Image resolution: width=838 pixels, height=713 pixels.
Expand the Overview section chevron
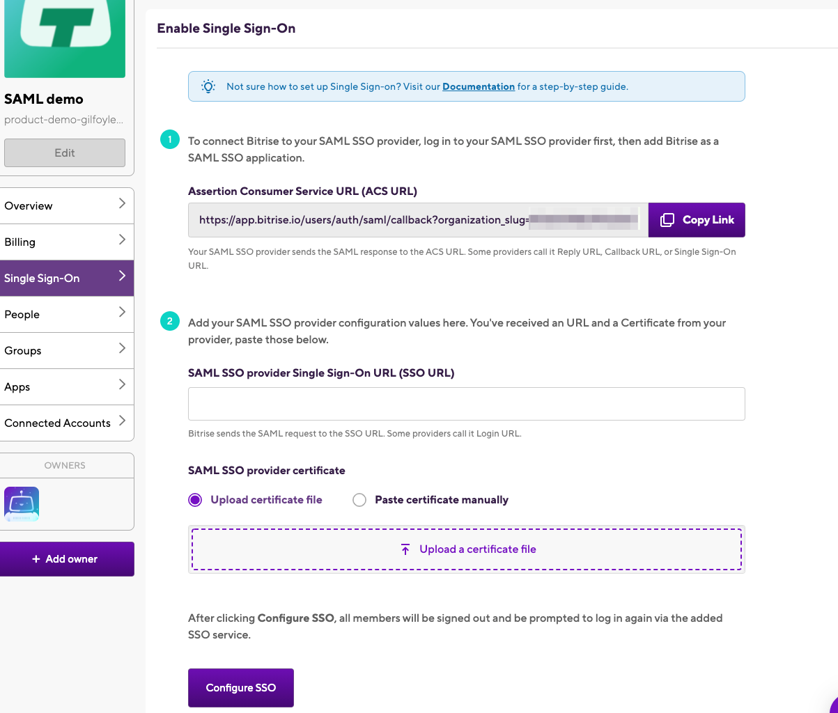click(122, 204)
